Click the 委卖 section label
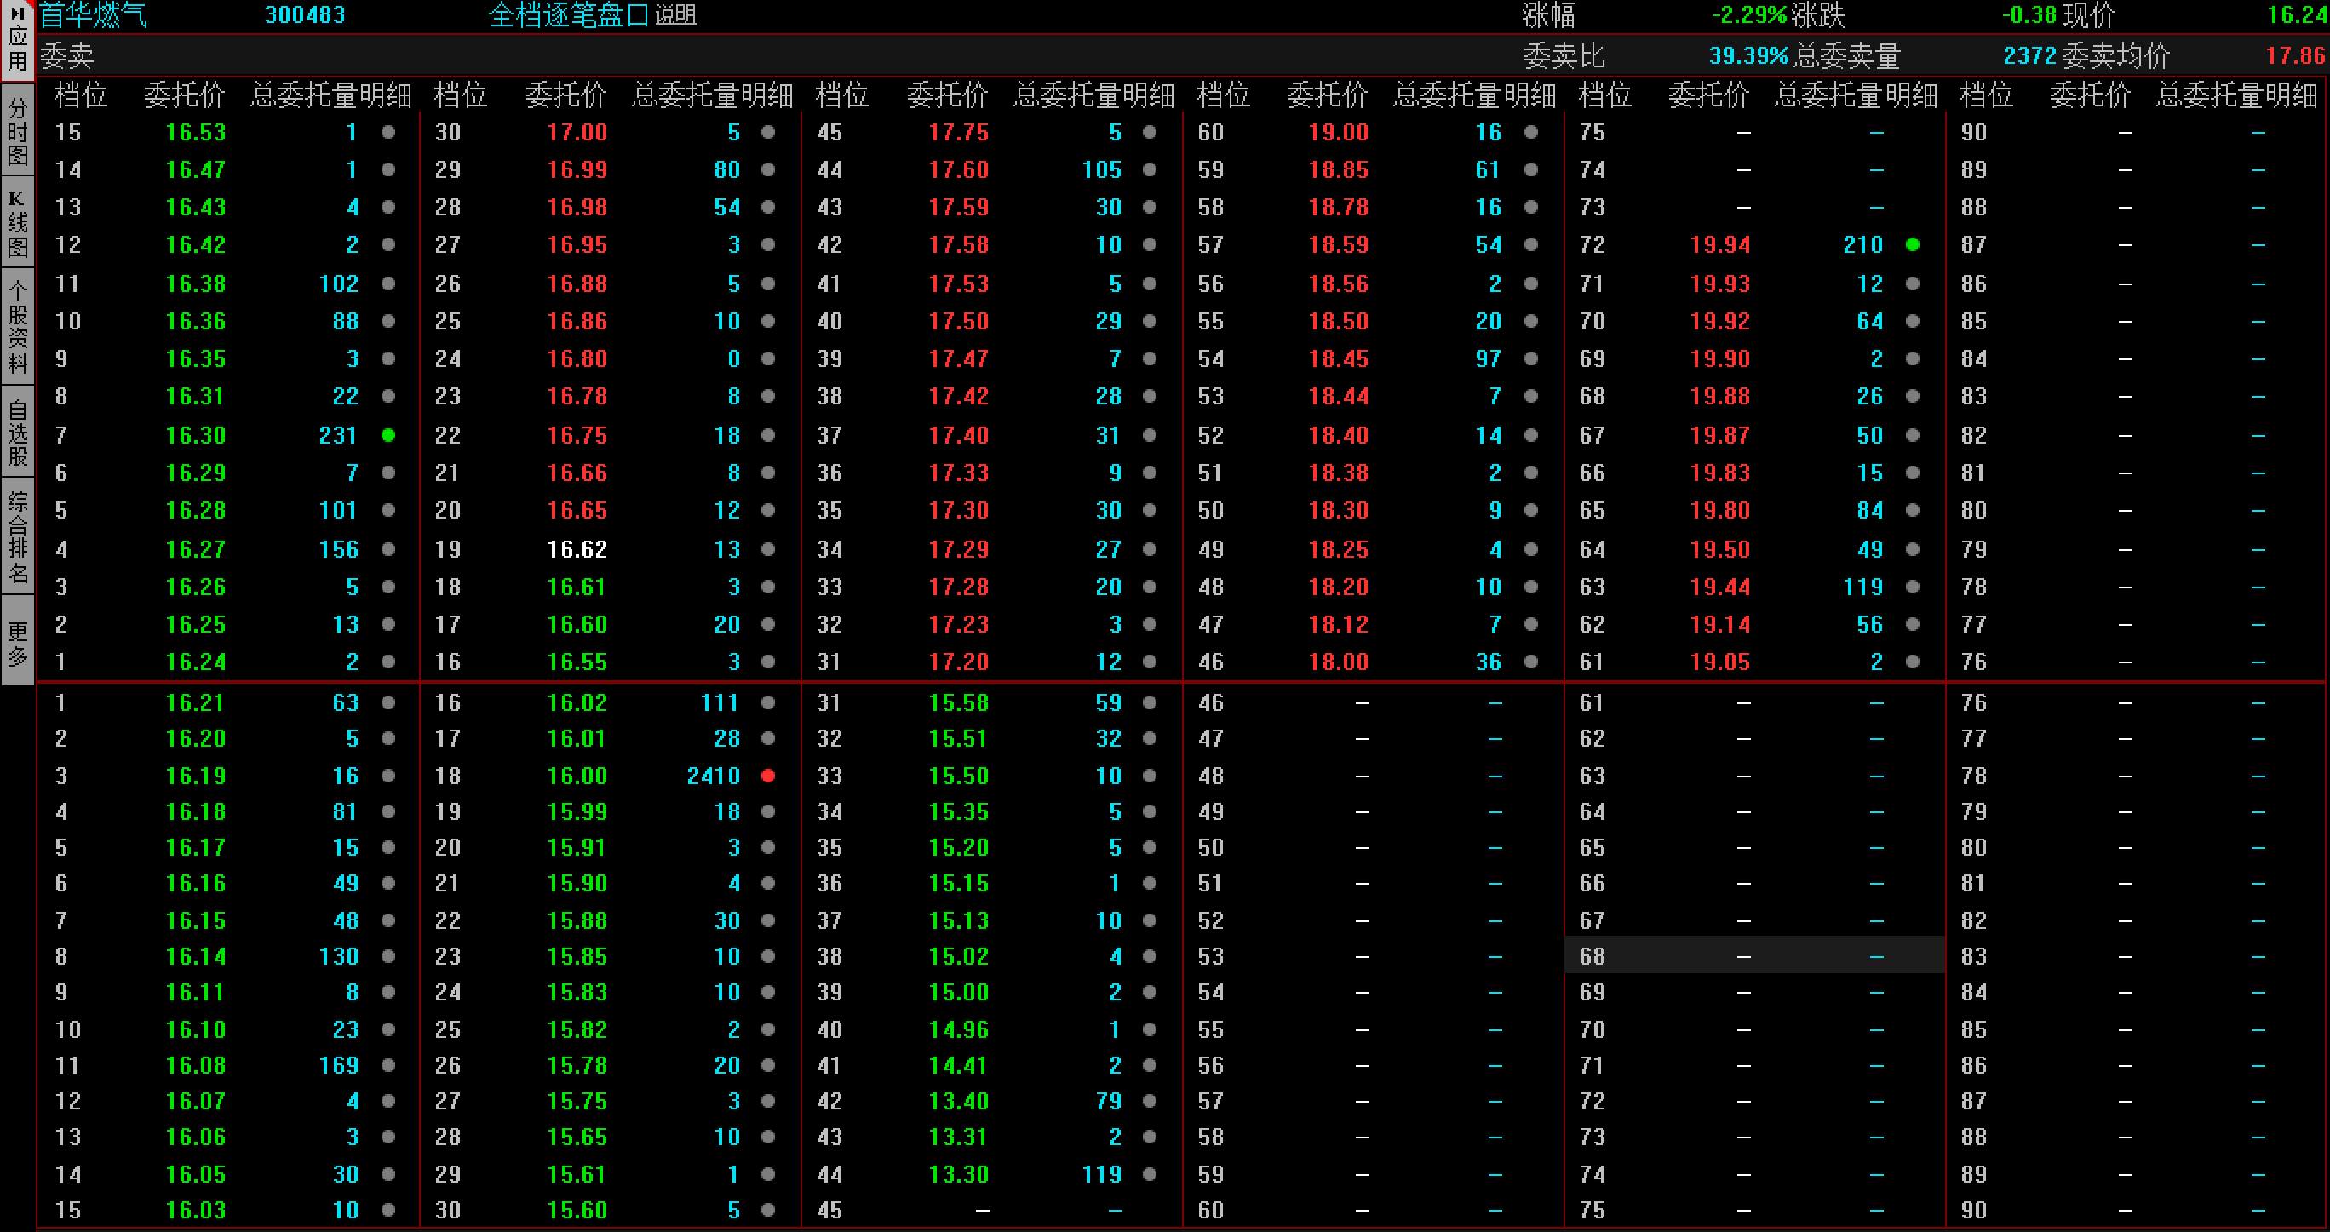This screenshot has height=1232, width=2330. (x=67, y=55)
